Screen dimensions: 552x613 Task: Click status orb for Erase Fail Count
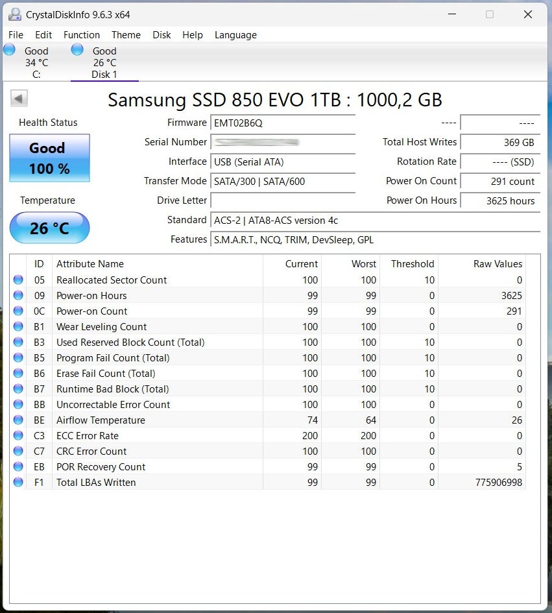click(x=18, y=373)
